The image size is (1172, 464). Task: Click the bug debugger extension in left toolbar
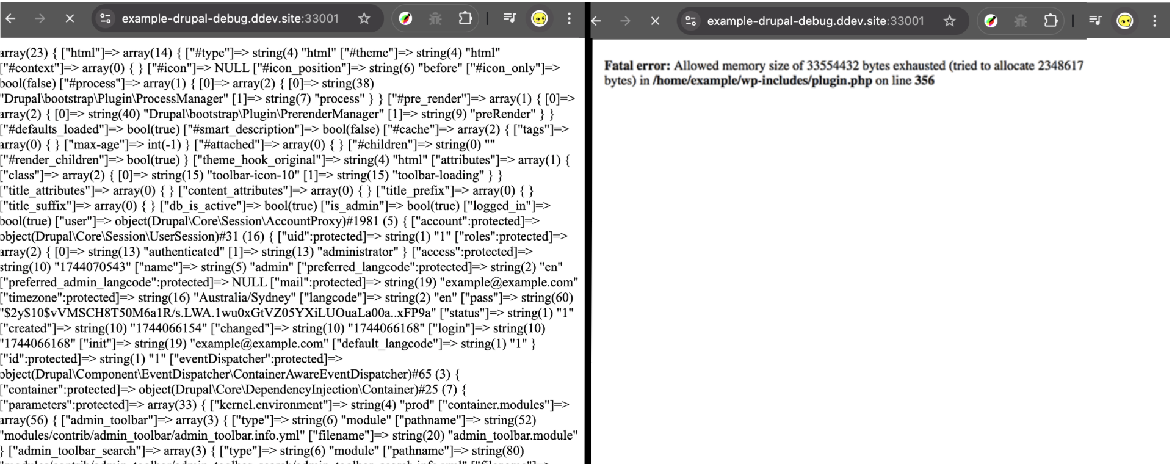(x=435, y=19)
